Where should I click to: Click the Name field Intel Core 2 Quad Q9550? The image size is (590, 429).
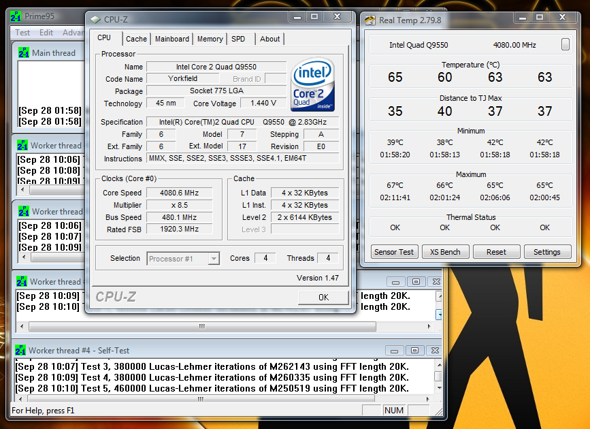coord(216,67)
